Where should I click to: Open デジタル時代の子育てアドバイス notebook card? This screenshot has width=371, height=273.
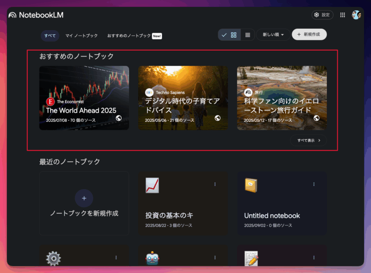(183, 98)
